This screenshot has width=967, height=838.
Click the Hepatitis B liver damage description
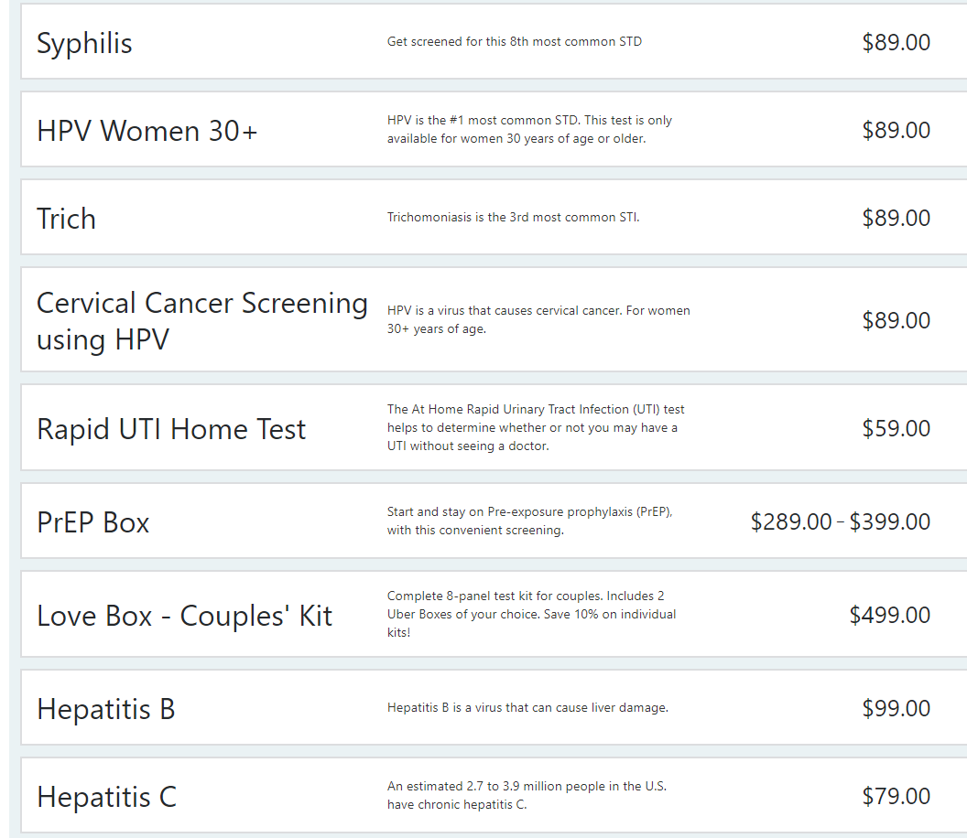tap(527, 708)
